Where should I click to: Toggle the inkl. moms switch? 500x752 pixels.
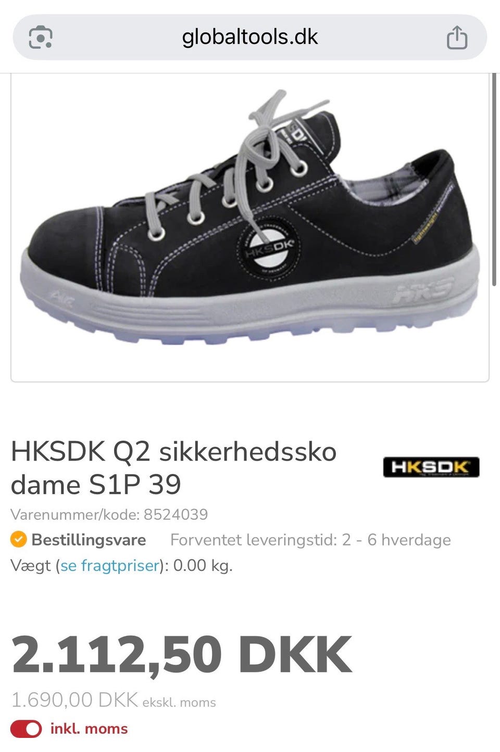point(26,729)
